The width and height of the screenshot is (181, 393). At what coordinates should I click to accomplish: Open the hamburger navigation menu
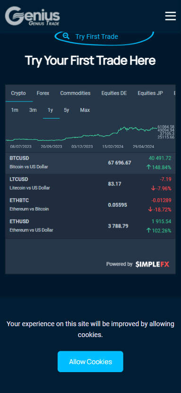tap(171, 16)
